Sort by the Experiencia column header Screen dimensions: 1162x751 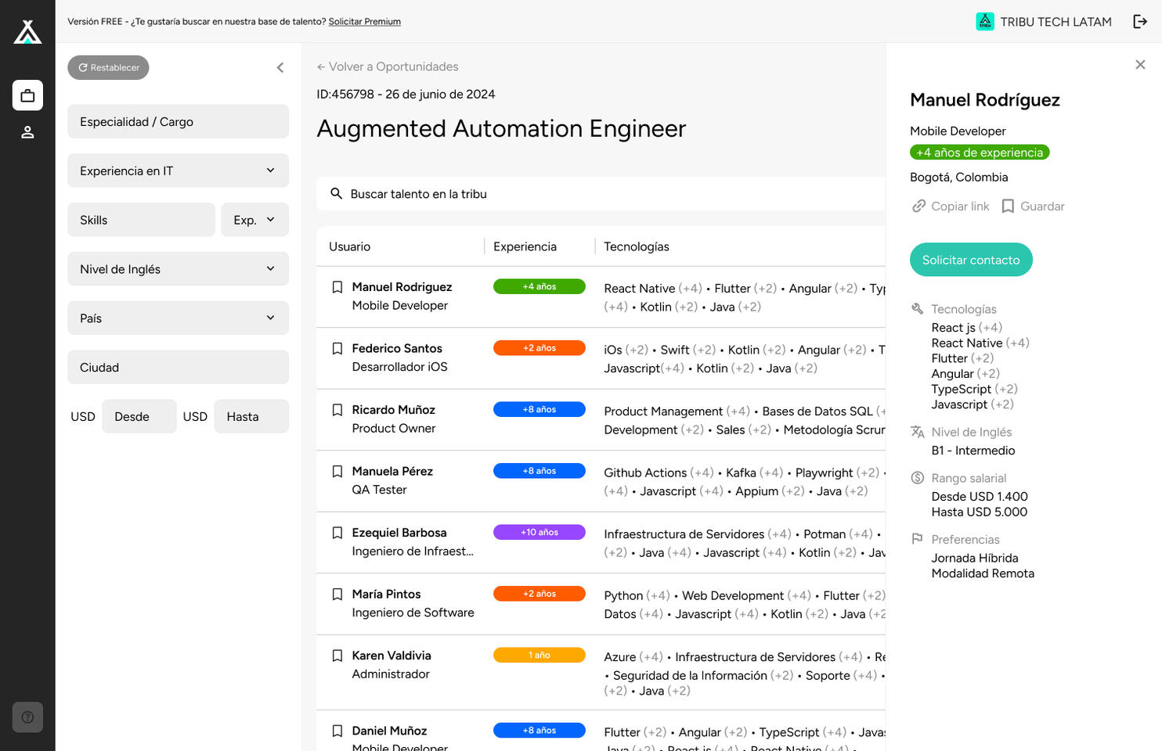coord(525,246)
